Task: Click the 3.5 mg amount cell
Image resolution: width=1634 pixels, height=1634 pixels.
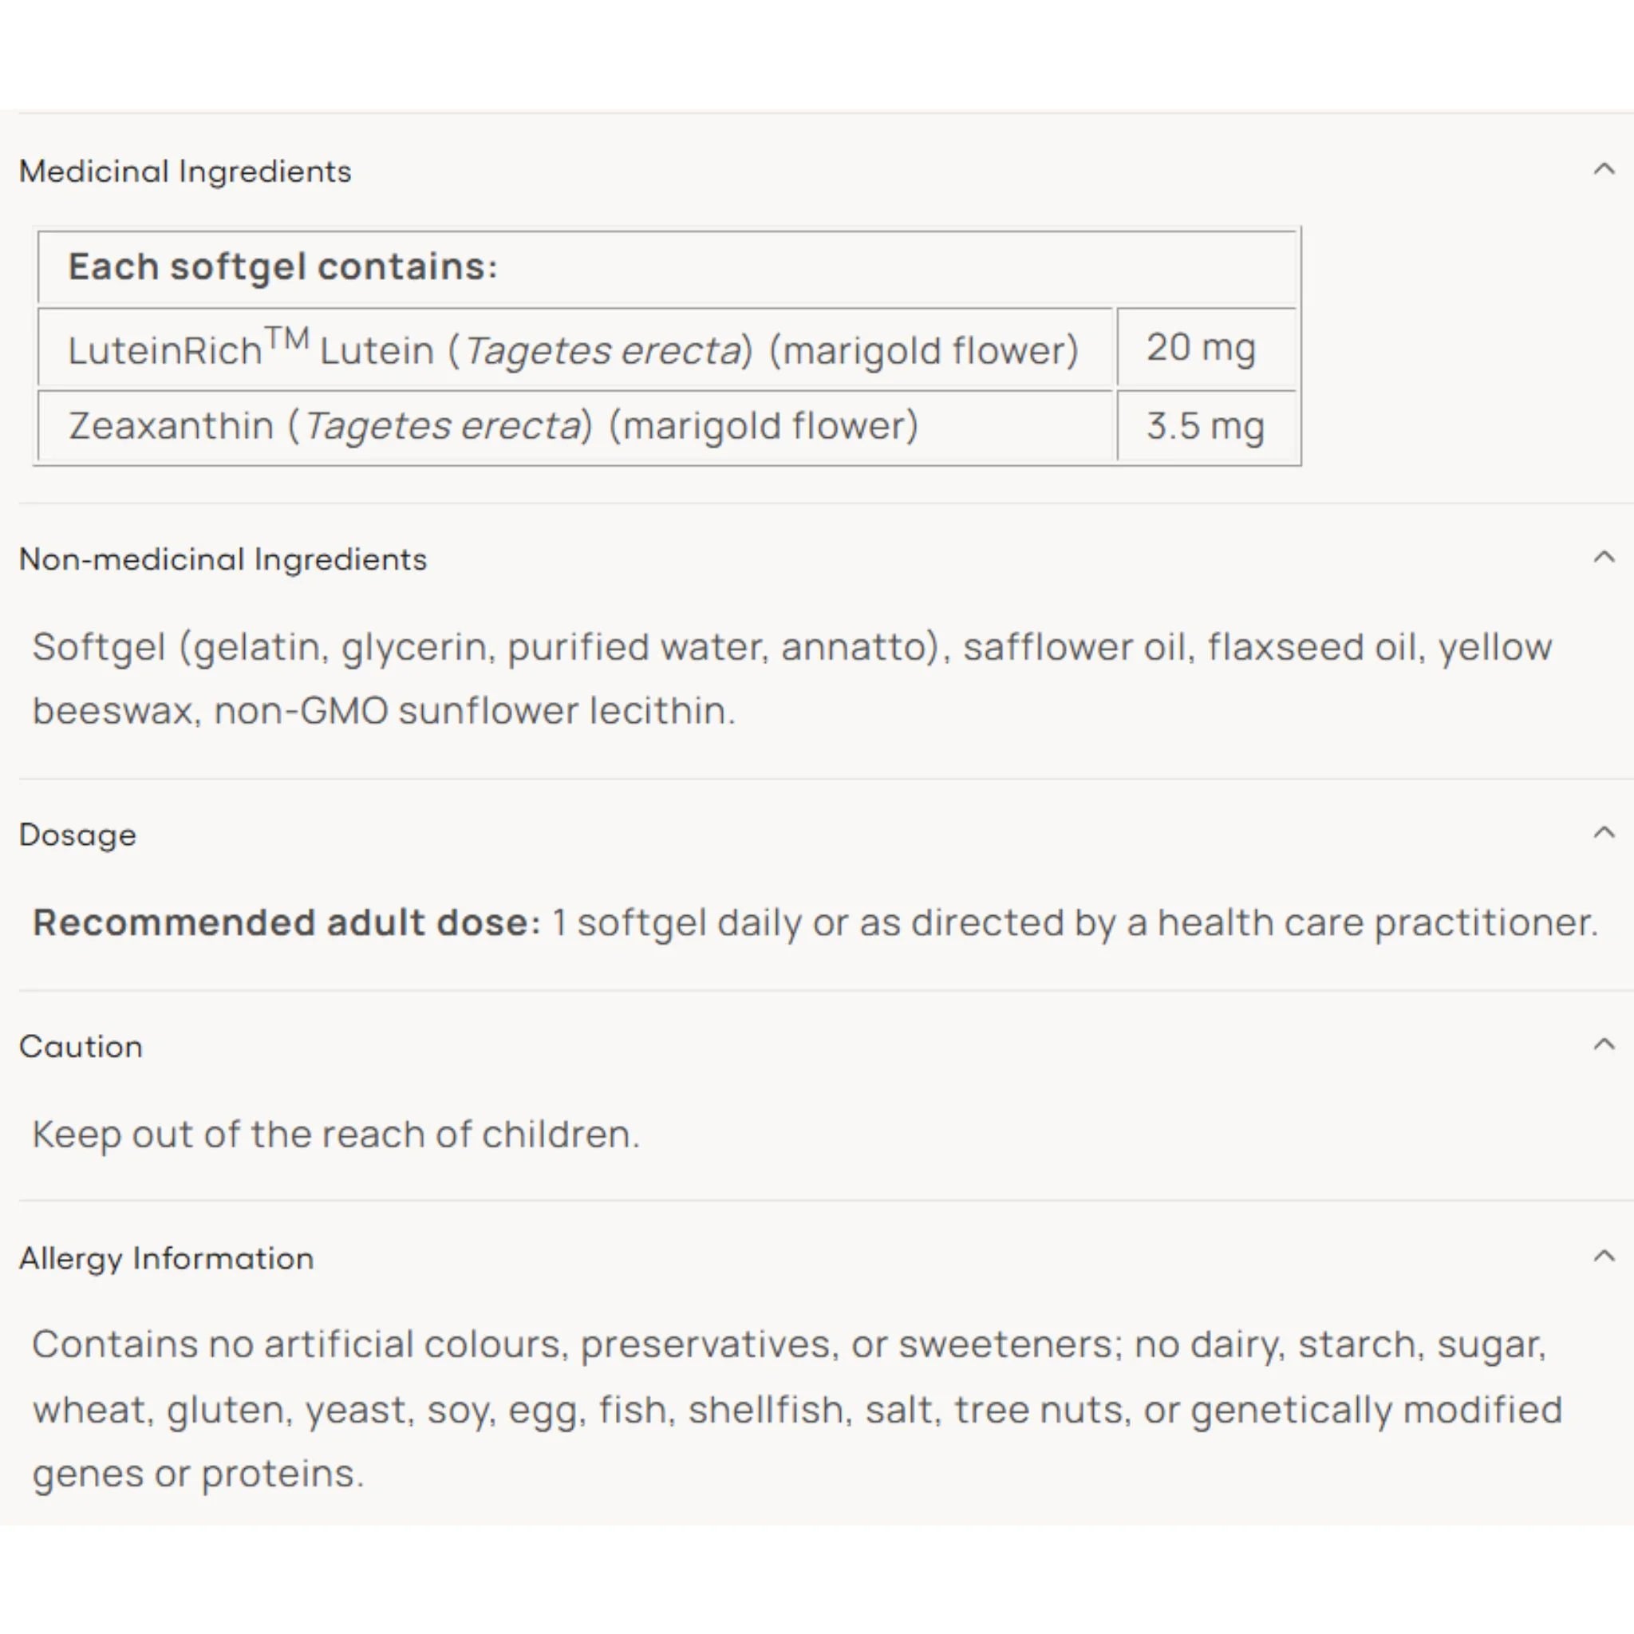Action: point(1206,425)
